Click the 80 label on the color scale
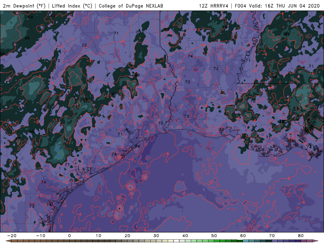Screen dimensions: 324x243 pyautogui.click(x=301, y=236)
